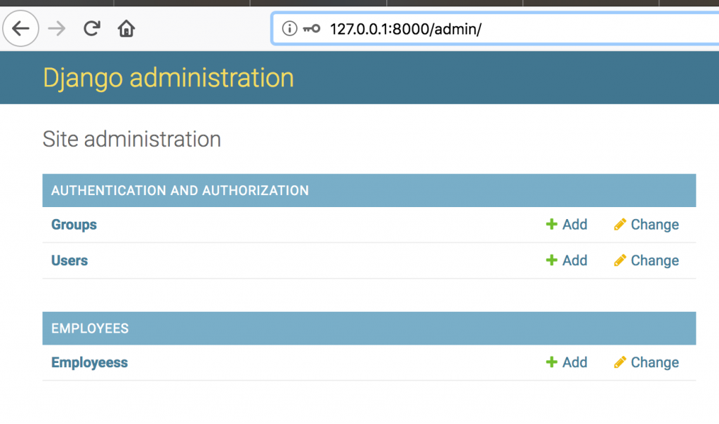Click the saved password key icon
This screenshot has width=719, height=424.
311,29
